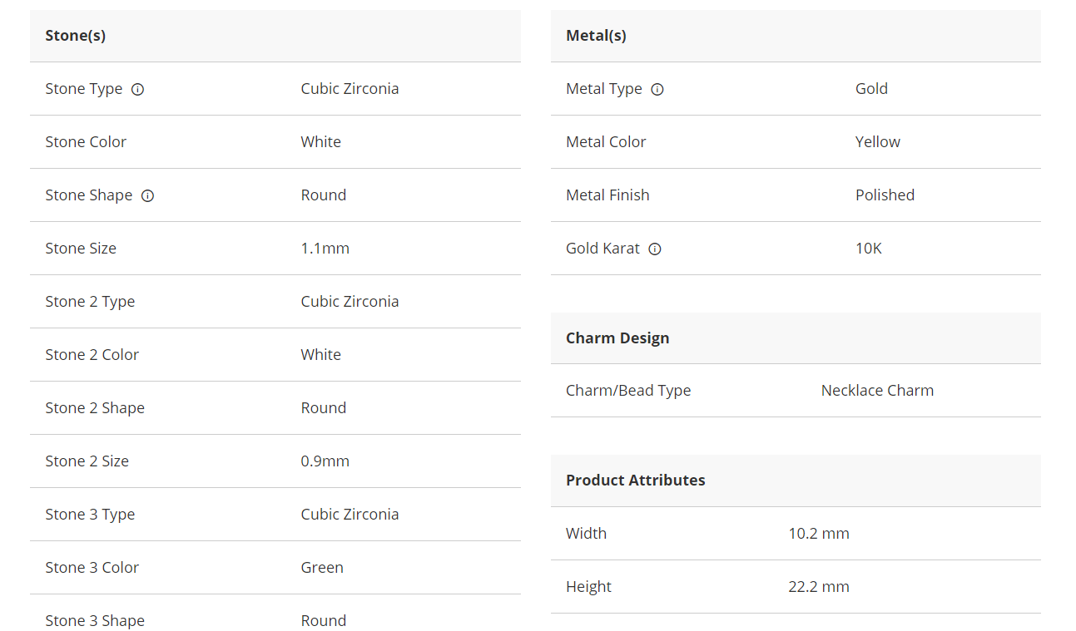This screenshot has width=1076, height=631.
Task: Click the Yellow metal color value
Action: (x=877, y=142)
